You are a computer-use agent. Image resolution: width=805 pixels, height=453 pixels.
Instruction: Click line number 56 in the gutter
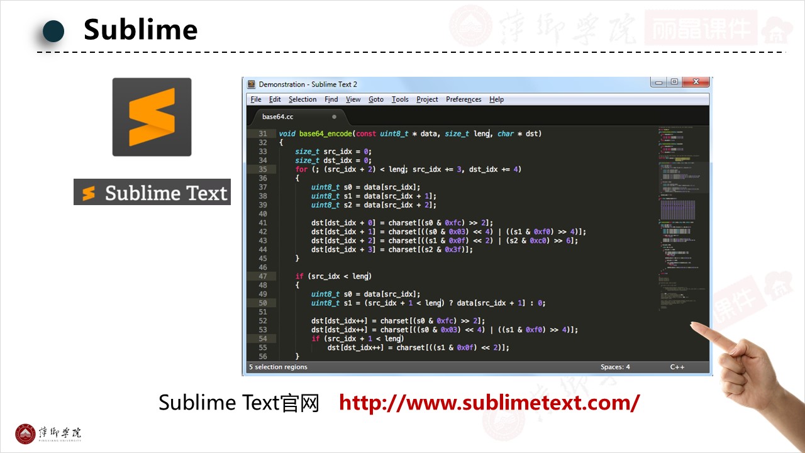(x=262, y=356)
